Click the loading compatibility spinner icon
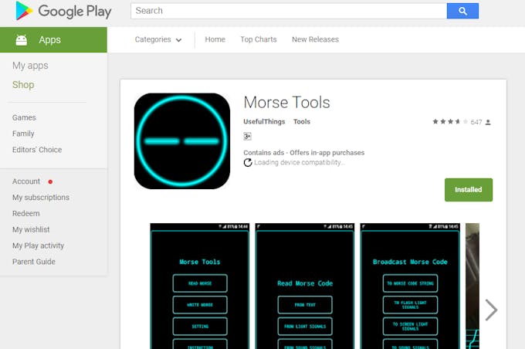525x349 pixels. click(248, 163)
